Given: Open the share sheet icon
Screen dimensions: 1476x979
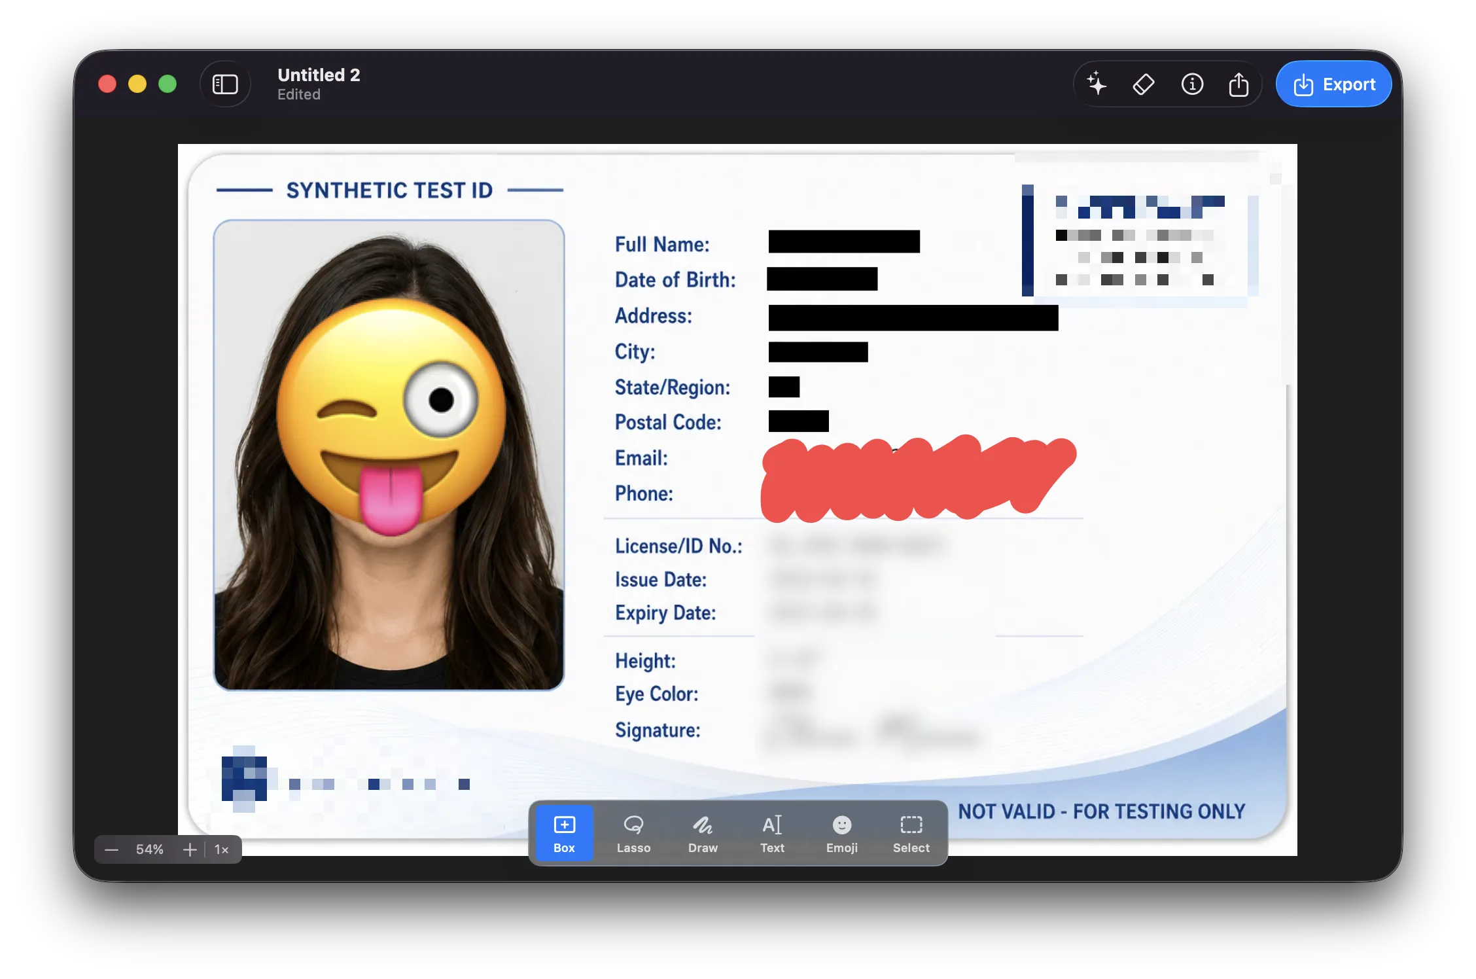Looking at the screenshot, I should 1239,84.
